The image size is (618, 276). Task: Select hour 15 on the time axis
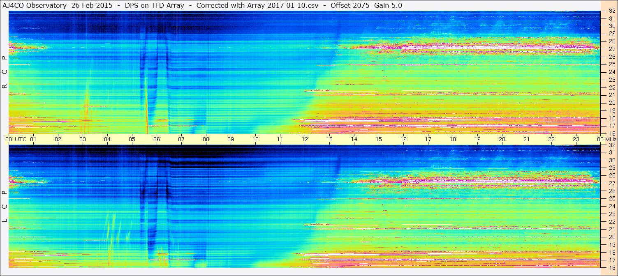click(379, 139)
